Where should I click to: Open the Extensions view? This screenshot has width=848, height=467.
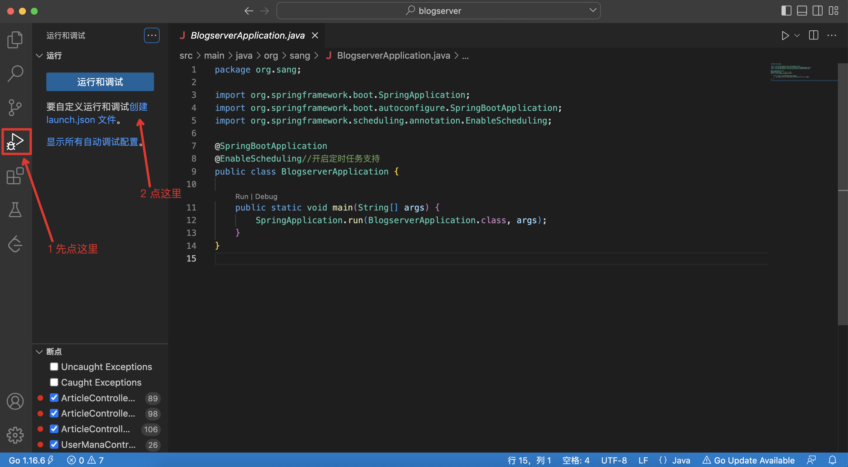click(15, 176)
